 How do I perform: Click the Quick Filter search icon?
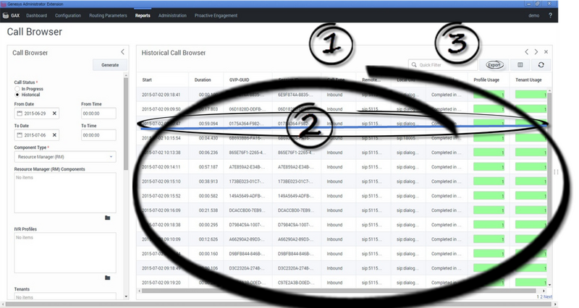click(x=414, y=64)
